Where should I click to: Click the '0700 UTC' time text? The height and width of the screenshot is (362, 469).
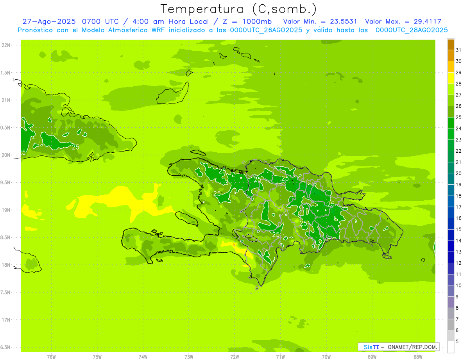click(100, 21)
